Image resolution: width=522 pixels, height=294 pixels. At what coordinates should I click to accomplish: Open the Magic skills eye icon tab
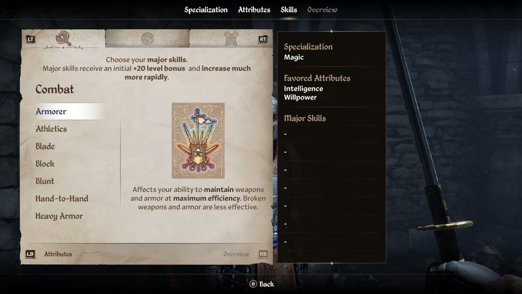[x=147, y=39]
